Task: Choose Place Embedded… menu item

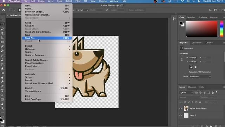Action: click(47, 63)
